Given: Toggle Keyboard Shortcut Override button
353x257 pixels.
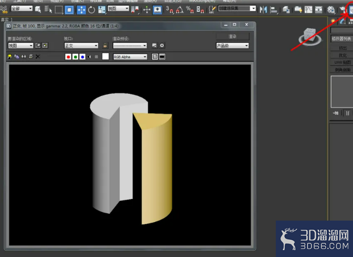Looking at the screenshot, I should click(x=157, y=10).
